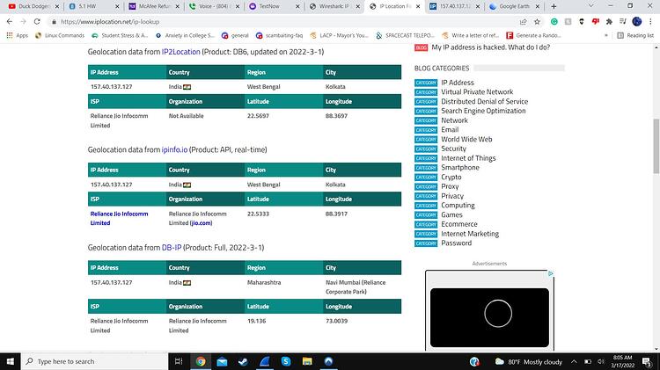Screen dimensions: 660x370
Task: Open the Extensions puzzle icon
Action: (609, 21)
